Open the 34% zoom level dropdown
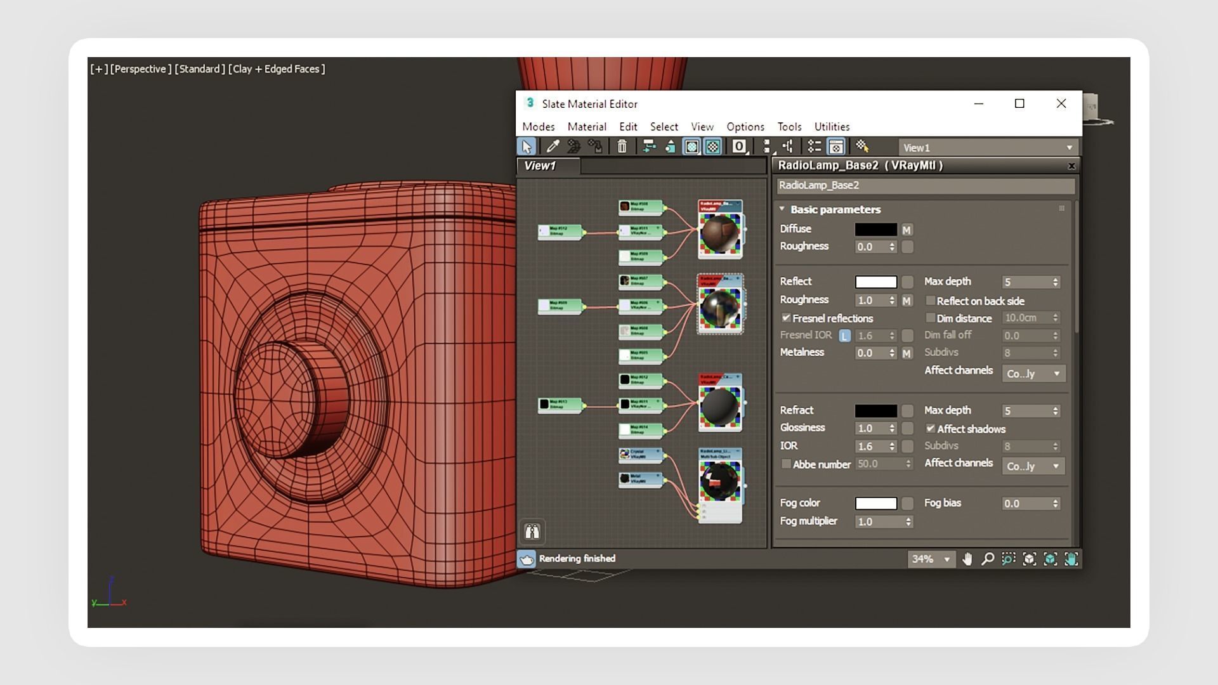 click(946, 559)
